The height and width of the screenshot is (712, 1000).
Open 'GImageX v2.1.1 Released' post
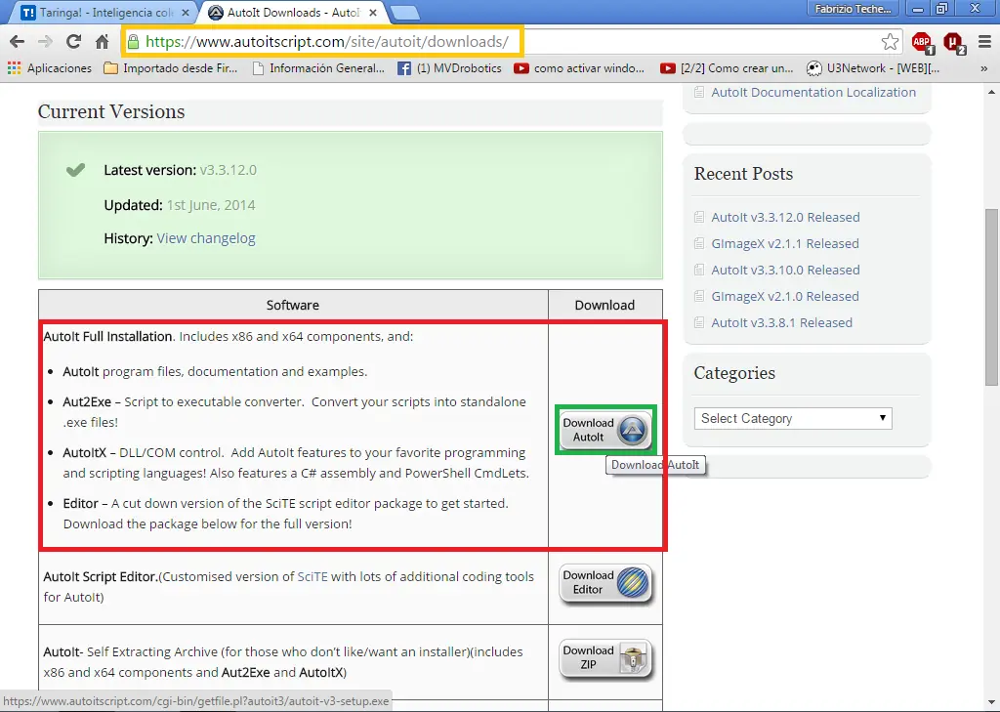784,244
